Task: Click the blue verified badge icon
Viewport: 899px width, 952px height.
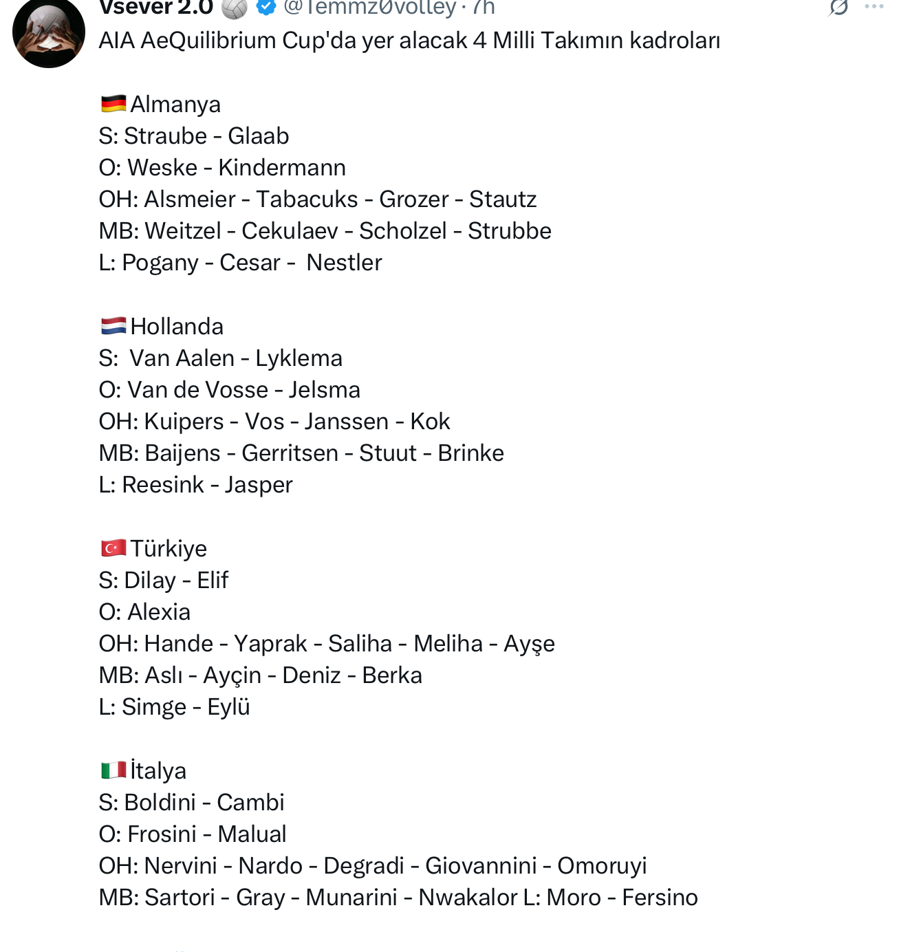Action: point(266,7)
